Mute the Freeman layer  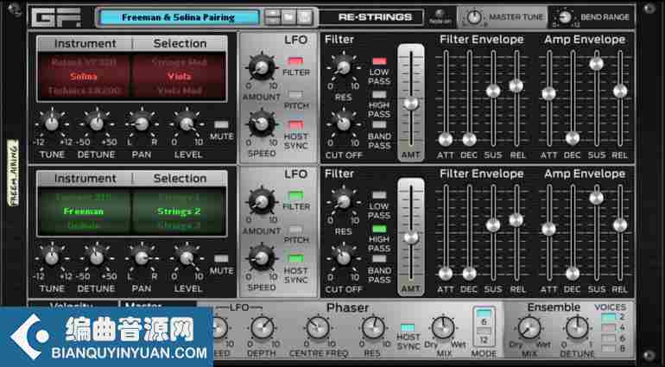221,259
